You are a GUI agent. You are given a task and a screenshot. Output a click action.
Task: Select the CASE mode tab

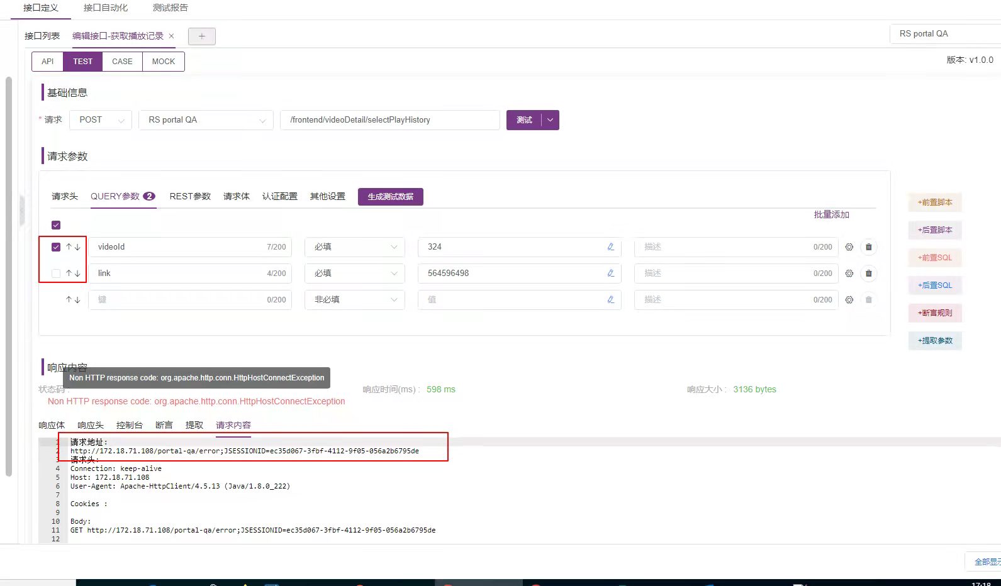pyautogui.click(x=122, y=62)
